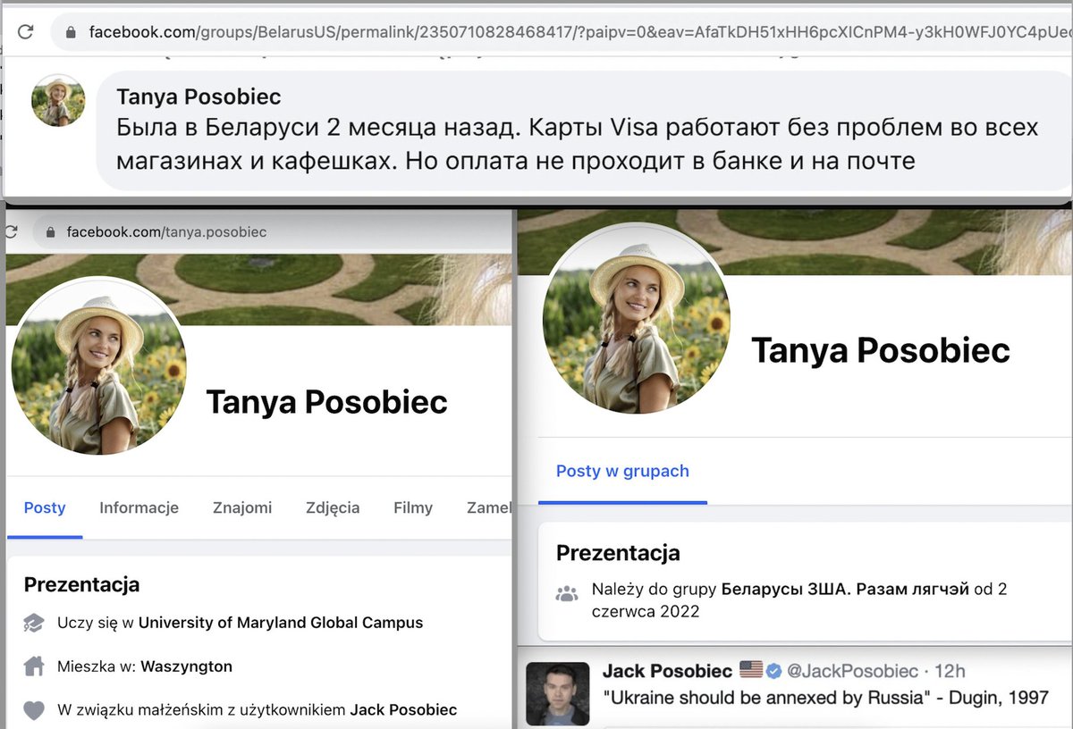Click the @JackPosobiec handle

852,671
